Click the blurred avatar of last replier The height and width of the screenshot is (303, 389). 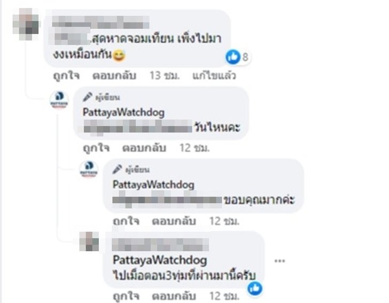click(89, 242)
